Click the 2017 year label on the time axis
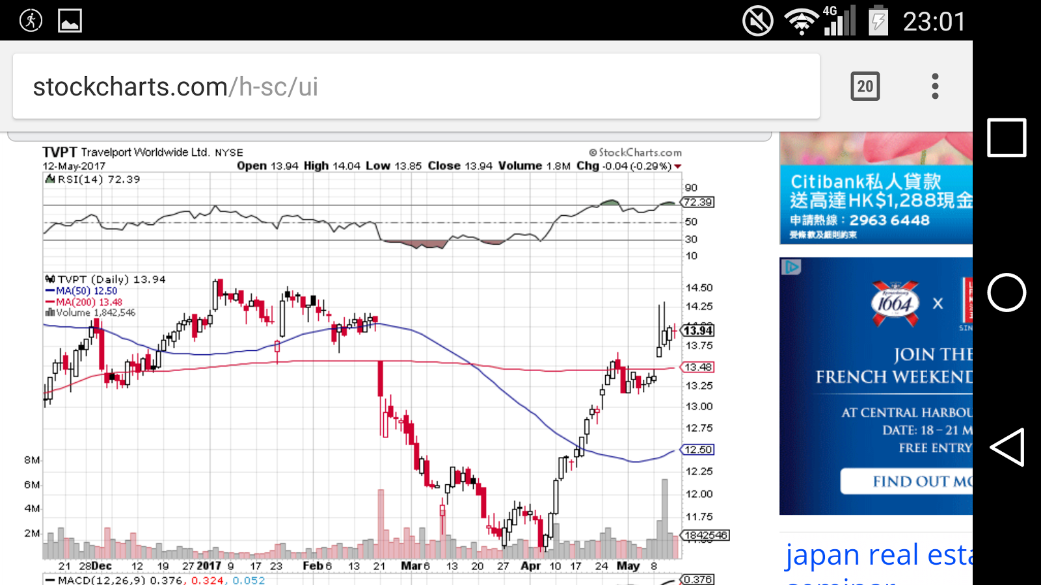1041x585 pixels. pos(209,566)
